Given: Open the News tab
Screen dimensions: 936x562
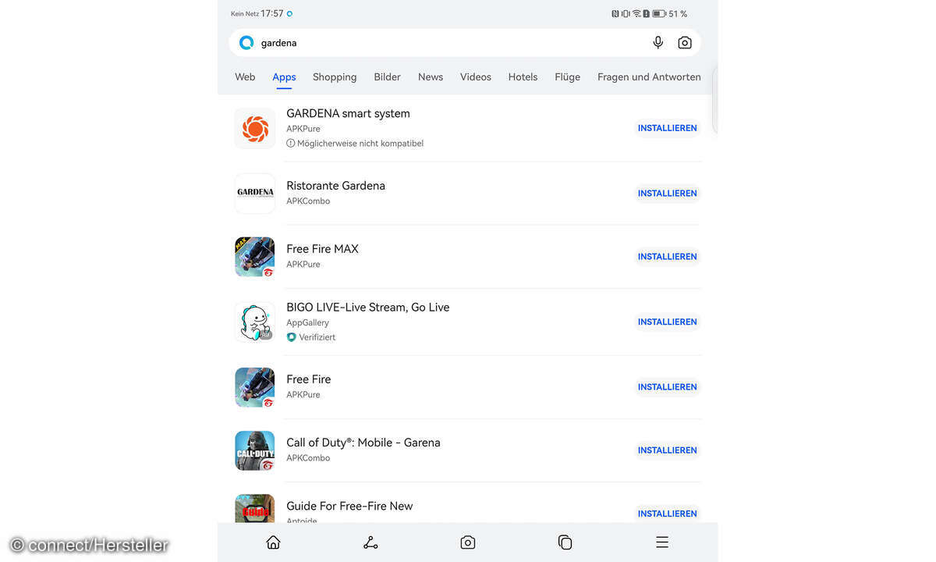Looking at the screenshot, I should coord(431,76).
